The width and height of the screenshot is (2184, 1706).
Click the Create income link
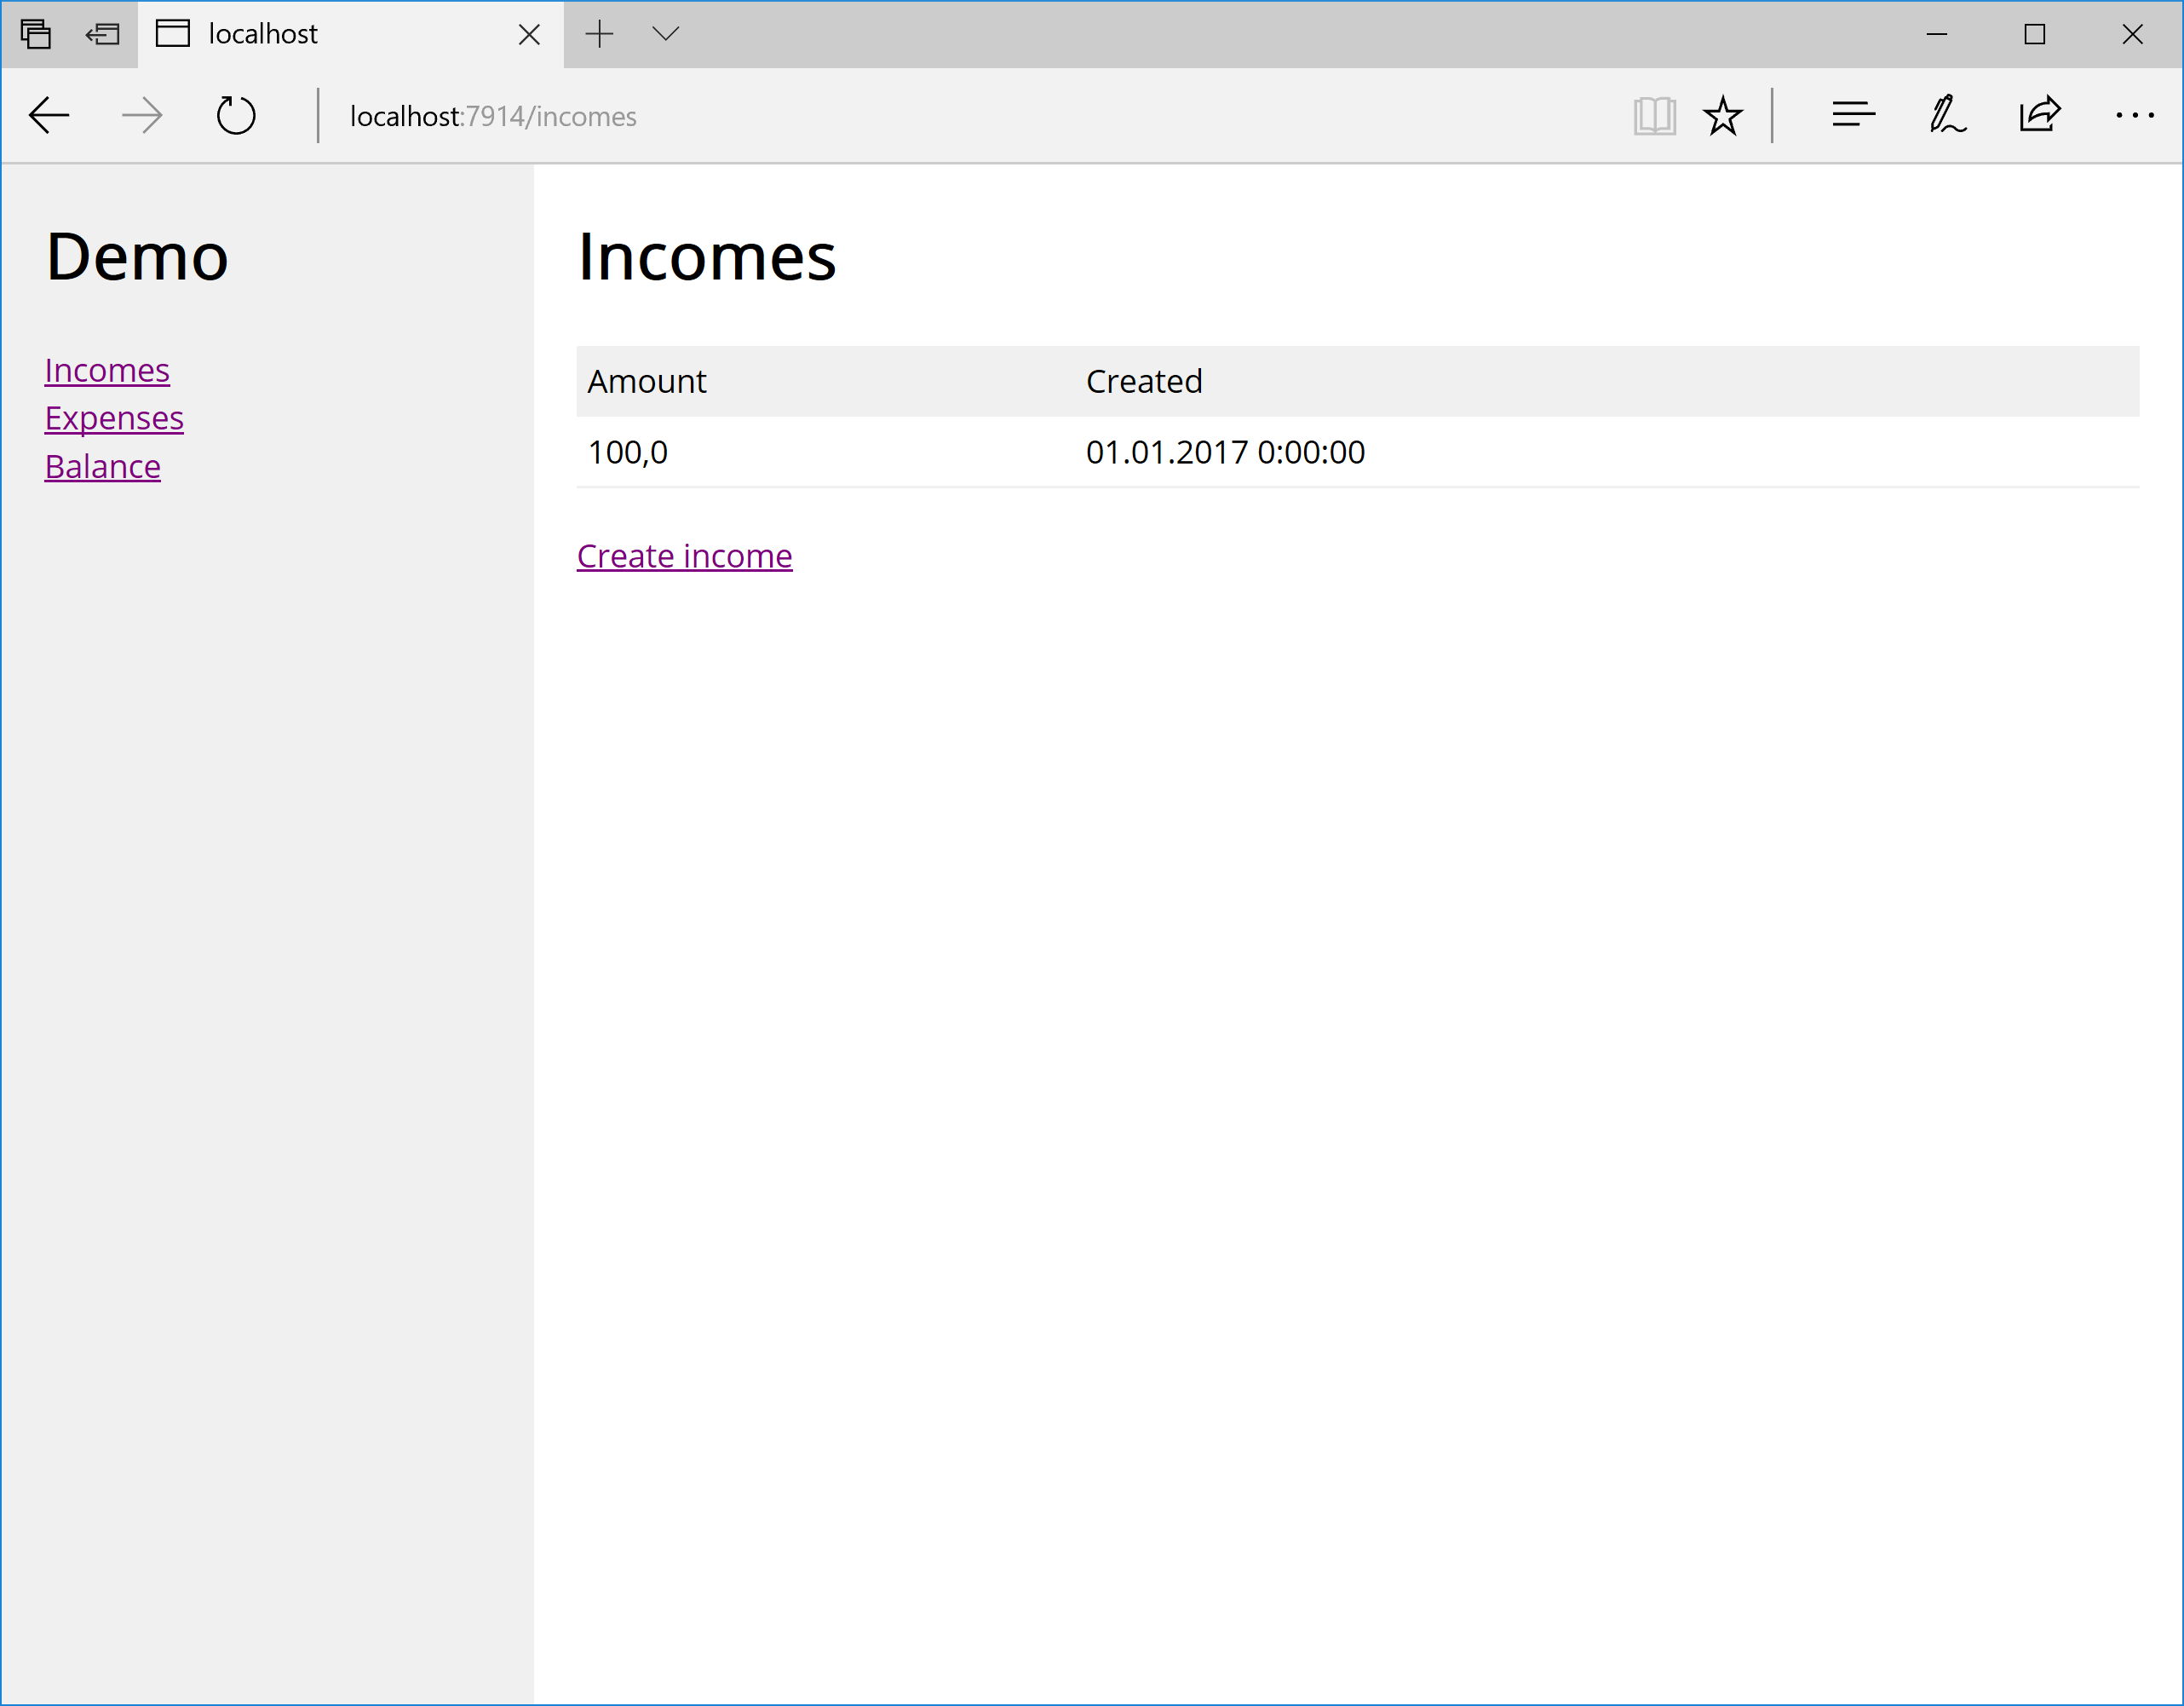pos(684,555)
